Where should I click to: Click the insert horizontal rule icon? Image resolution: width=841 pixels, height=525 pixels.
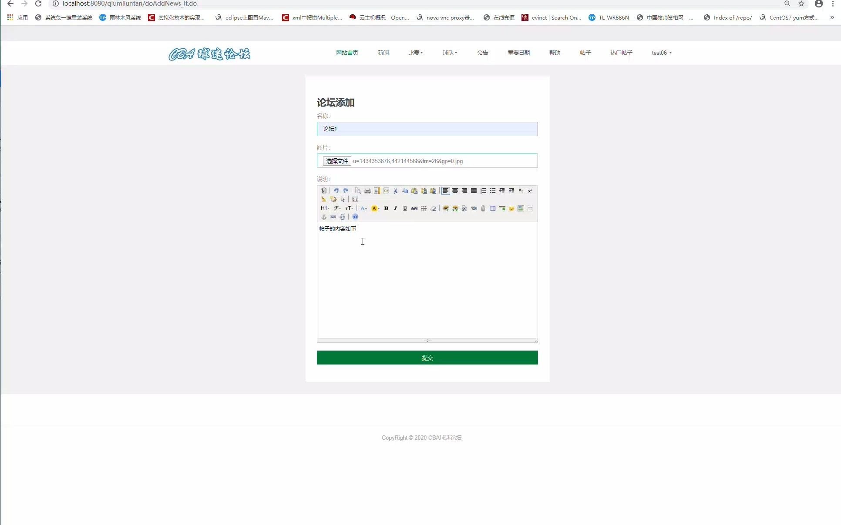[x=502, y=208]
